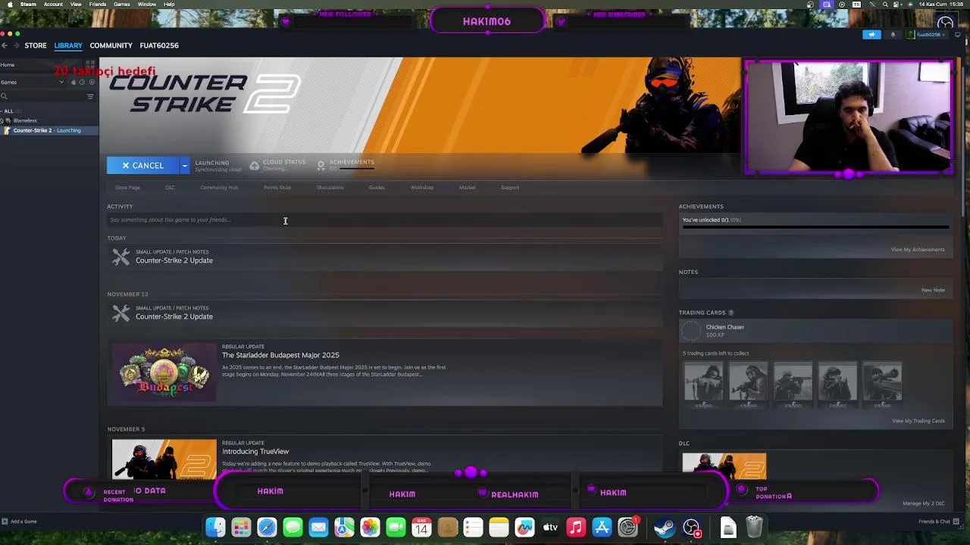The image size is (970, 545).
Task: Open the Market link
Action: click(467, 187)
